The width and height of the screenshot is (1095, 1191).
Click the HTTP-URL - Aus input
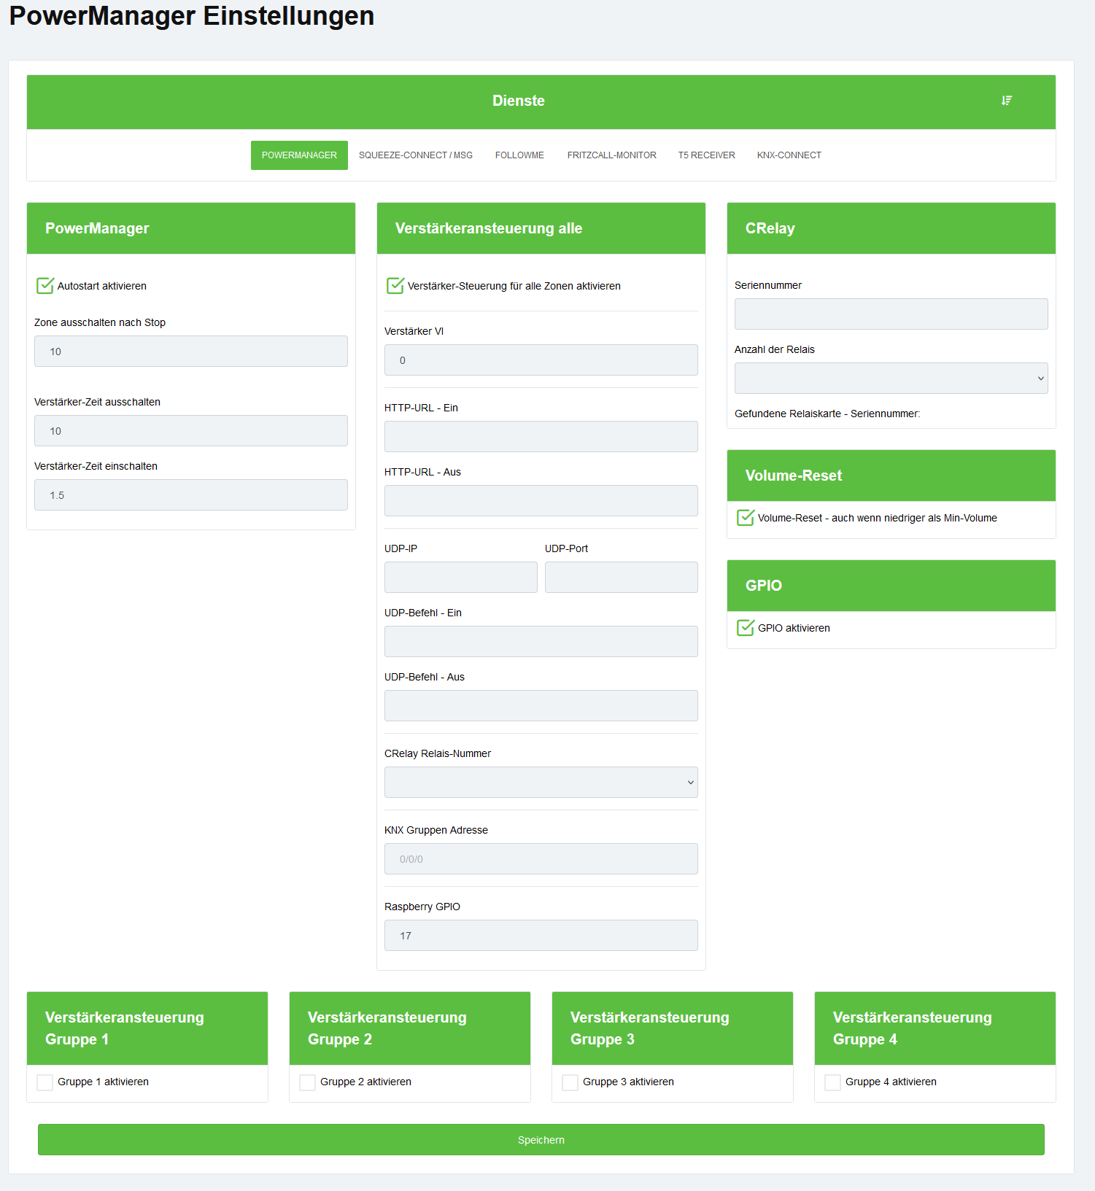[541, 501]
